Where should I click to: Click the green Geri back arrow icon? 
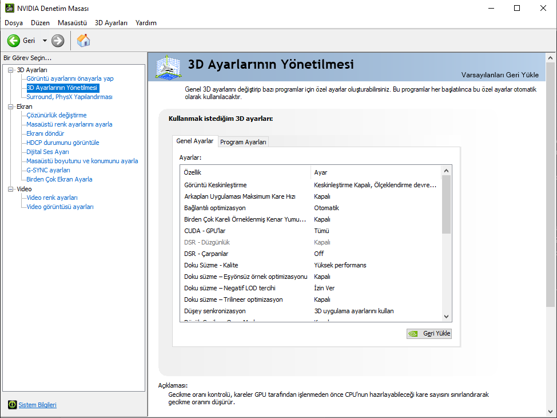(x=14, y=41)
